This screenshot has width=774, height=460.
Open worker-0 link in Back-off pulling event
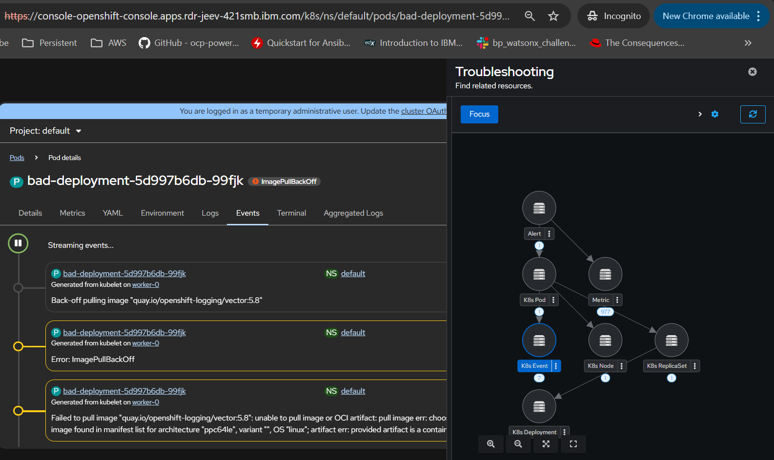click(145, 285)
